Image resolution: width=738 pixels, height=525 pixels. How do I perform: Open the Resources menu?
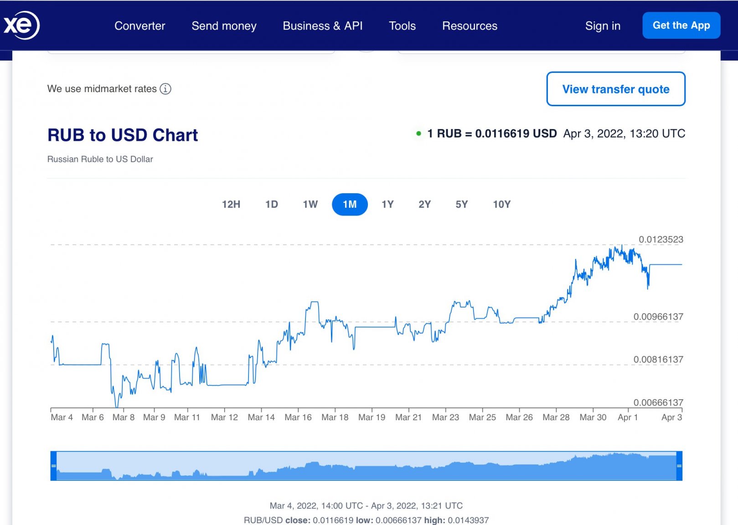click(x=470, y=26)
